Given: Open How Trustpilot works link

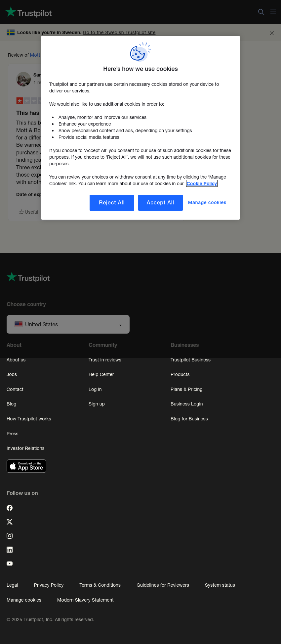Looking at the screenshot, I should 29,419.
